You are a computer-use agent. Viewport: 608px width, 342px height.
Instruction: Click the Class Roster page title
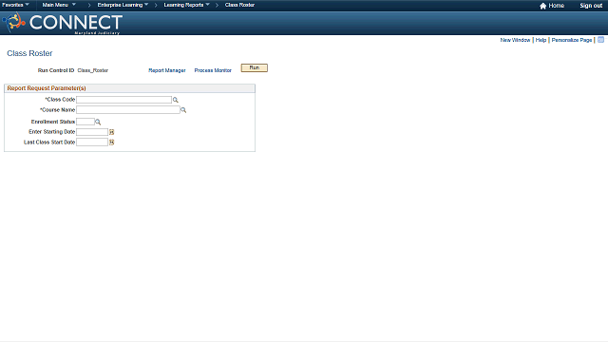click(x=29, y=53)
